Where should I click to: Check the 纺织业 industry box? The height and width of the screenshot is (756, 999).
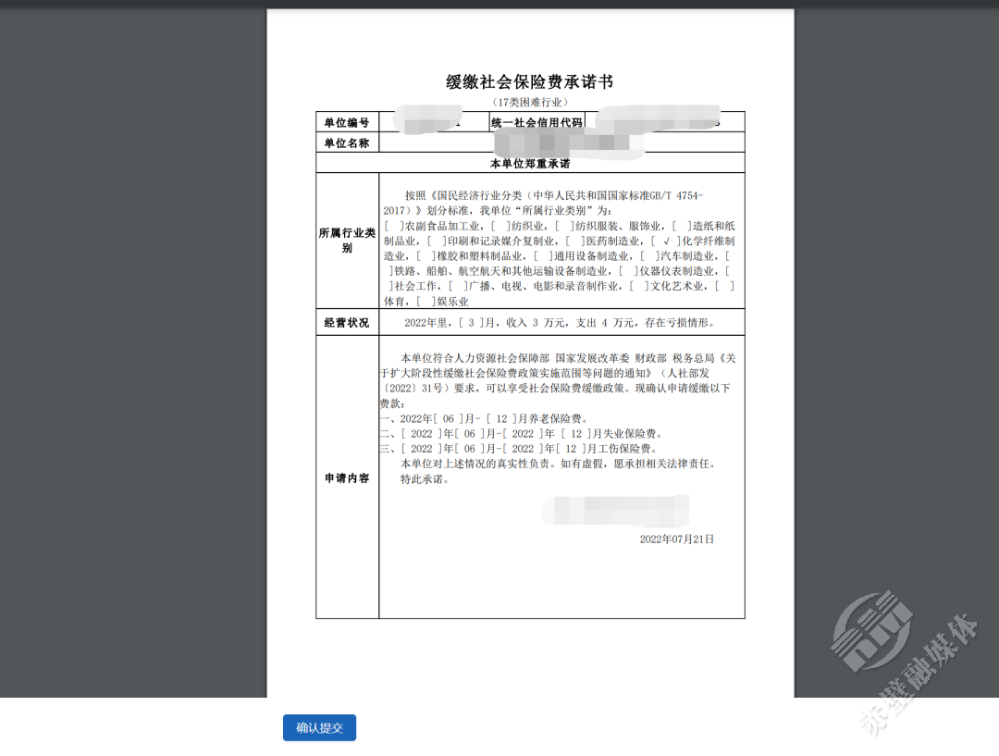(x=500, y=226)
